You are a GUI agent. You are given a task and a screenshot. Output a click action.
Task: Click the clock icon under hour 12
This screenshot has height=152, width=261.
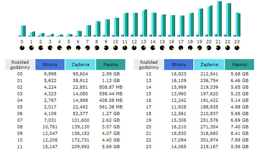(134, 48)
